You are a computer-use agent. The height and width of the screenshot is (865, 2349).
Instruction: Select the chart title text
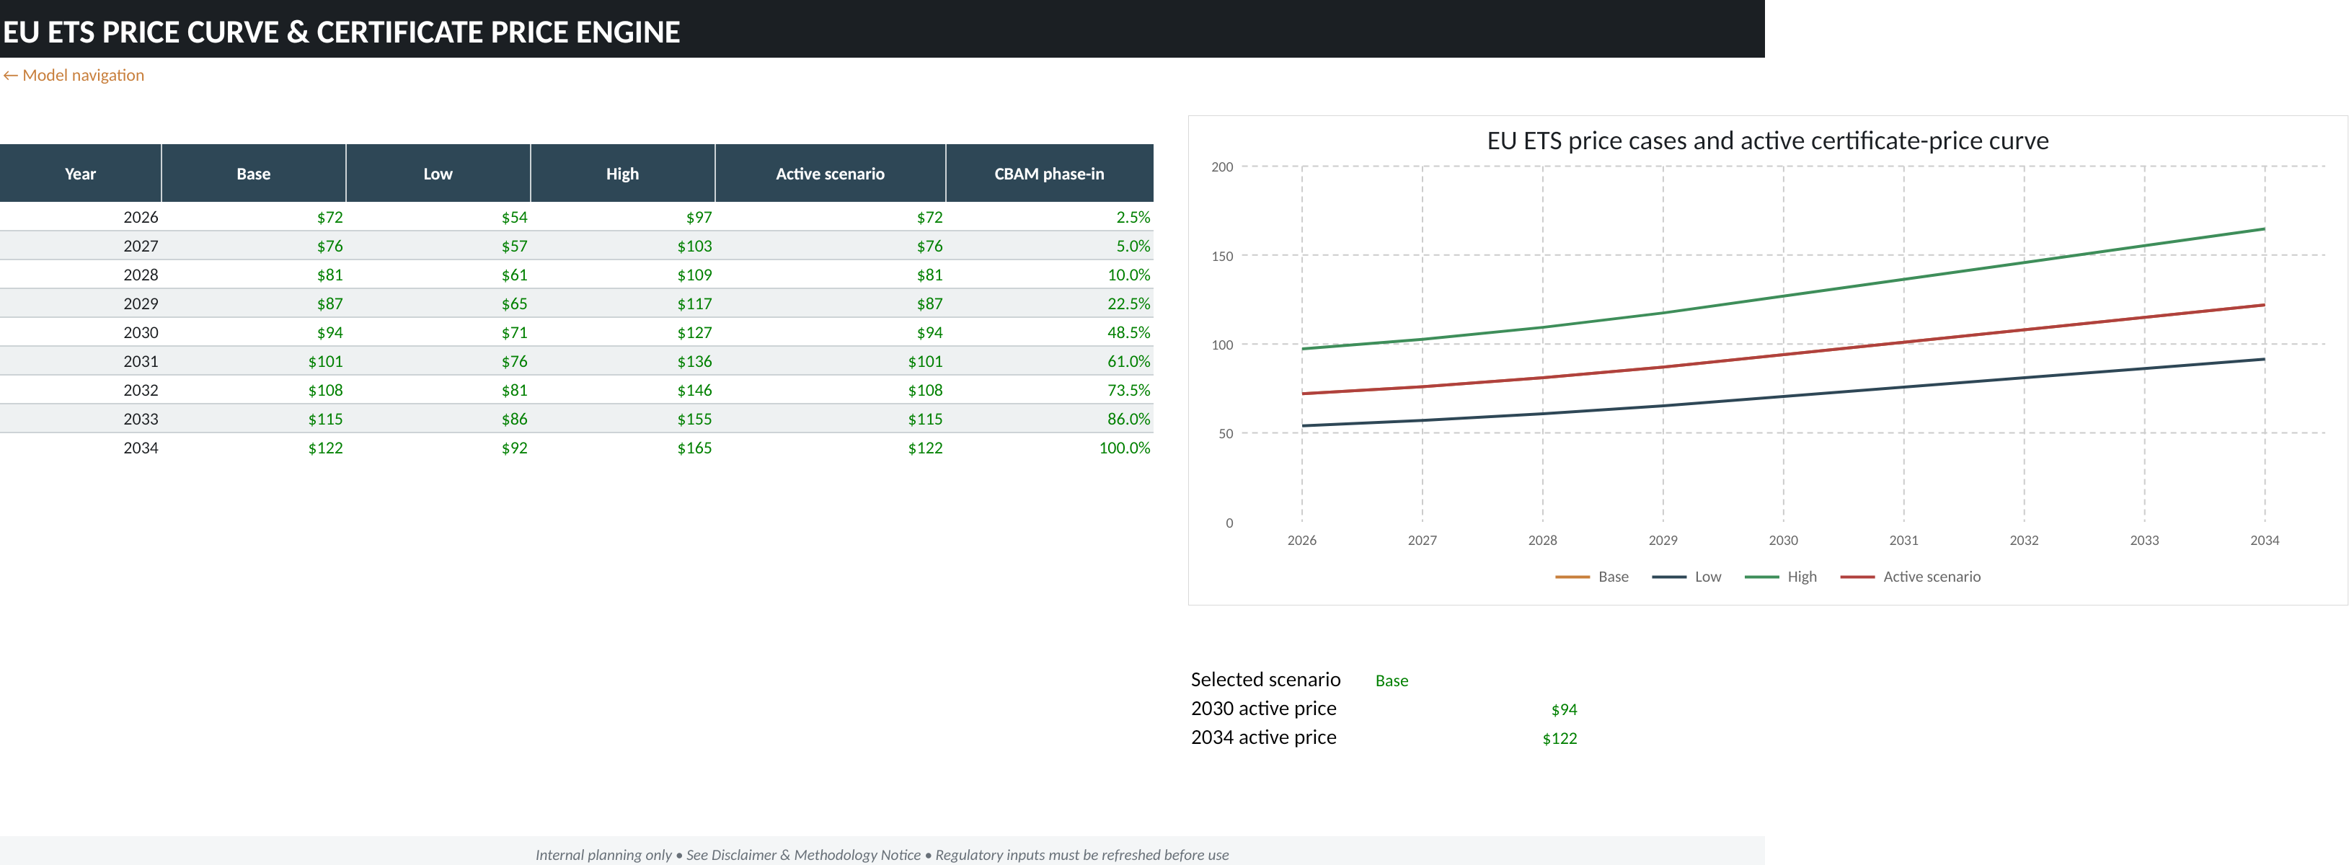[x=1767, y=141]
